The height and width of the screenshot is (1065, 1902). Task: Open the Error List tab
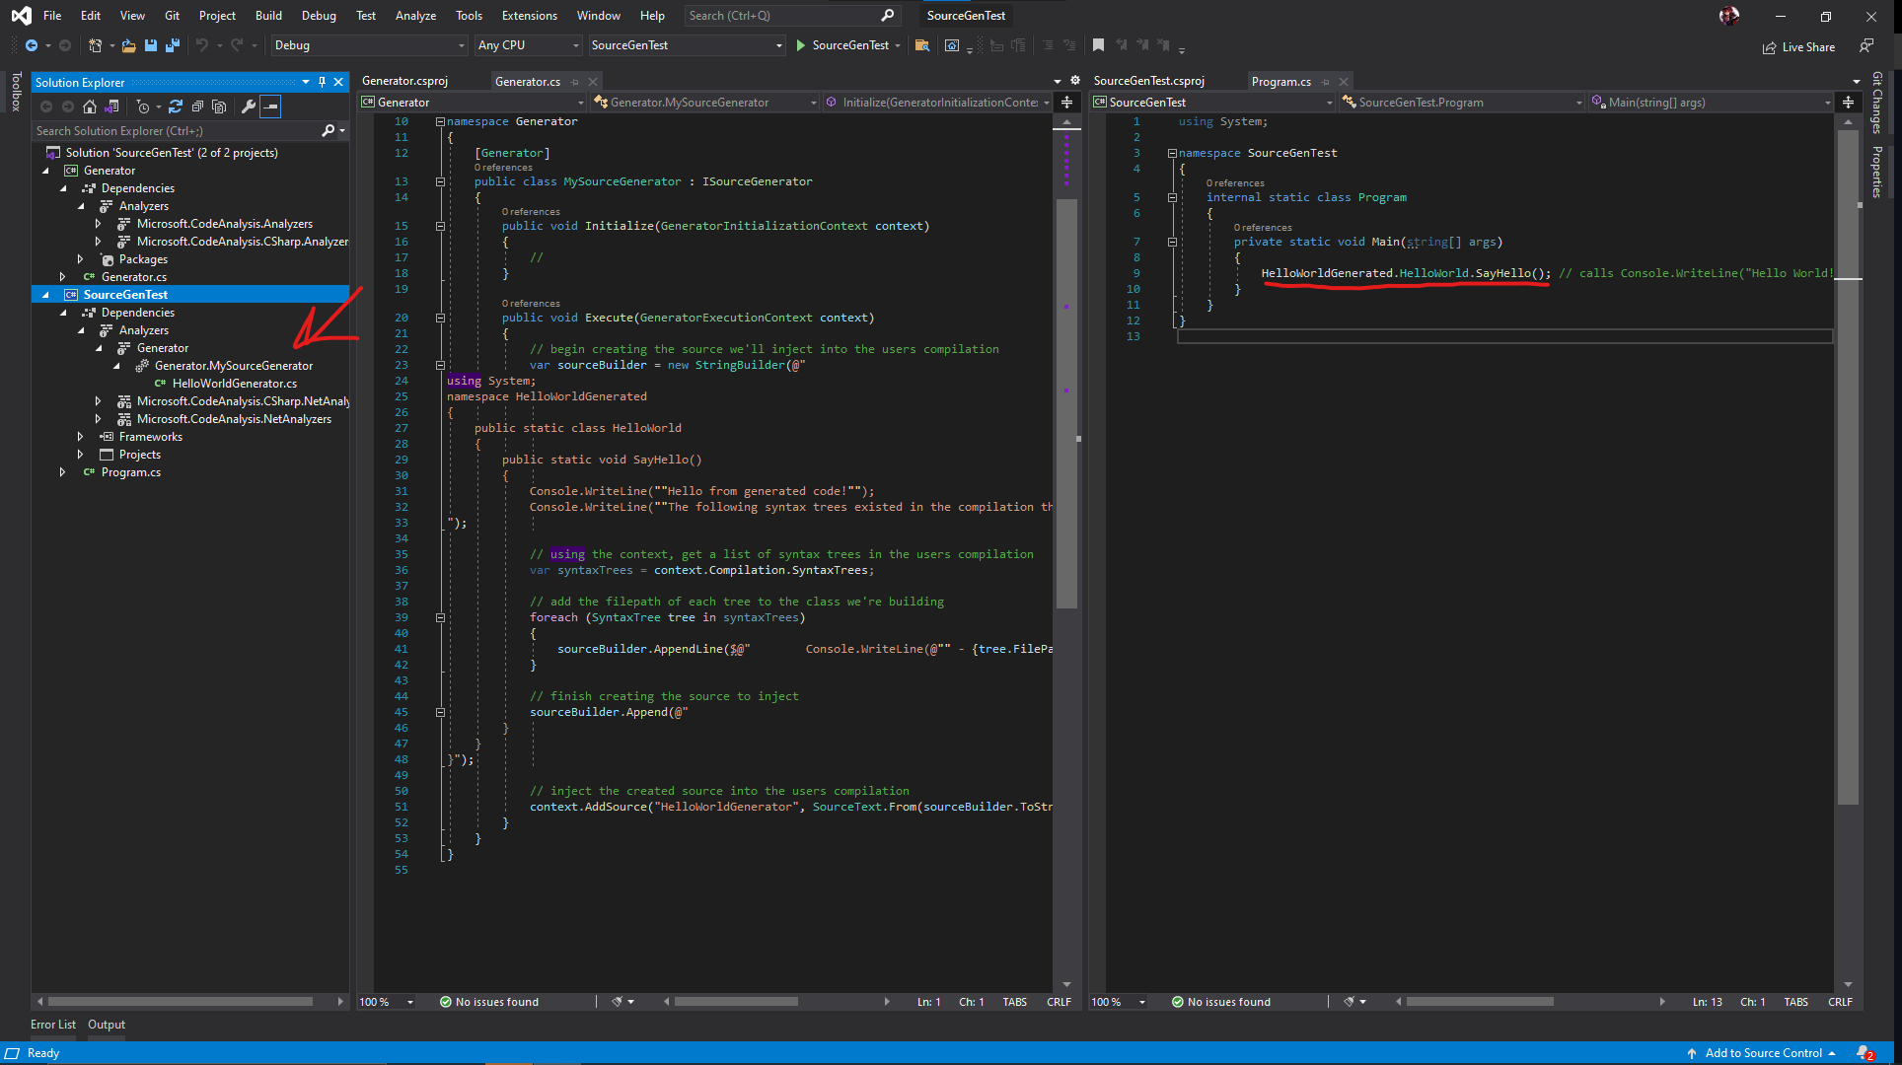coord(52,1025)
